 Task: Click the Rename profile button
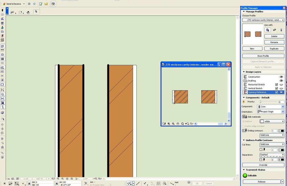(x=274, y=42)
